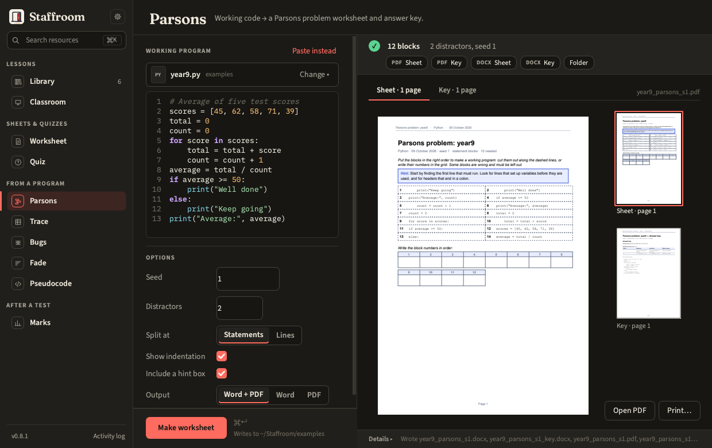
Task: Choose Word + PDF output
Action: click(243, 395)
